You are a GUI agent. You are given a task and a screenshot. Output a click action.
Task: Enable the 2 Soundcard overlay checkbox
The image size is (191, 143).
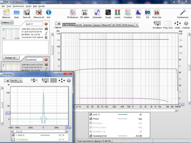point(13,139)
